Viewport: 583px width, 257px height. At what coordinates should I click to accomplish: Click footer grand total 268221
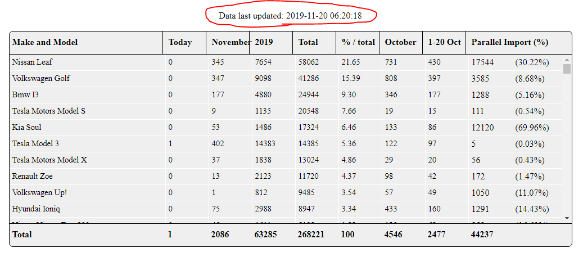point(311,235)
